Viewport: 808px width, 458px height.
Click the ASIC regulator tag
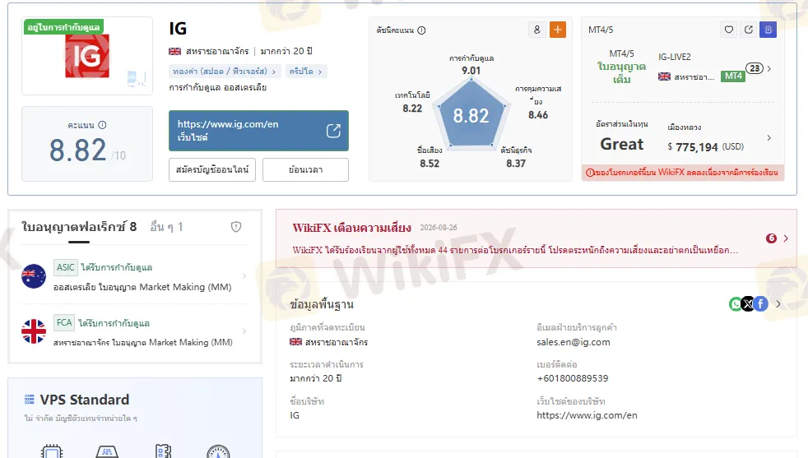(66, 267)
